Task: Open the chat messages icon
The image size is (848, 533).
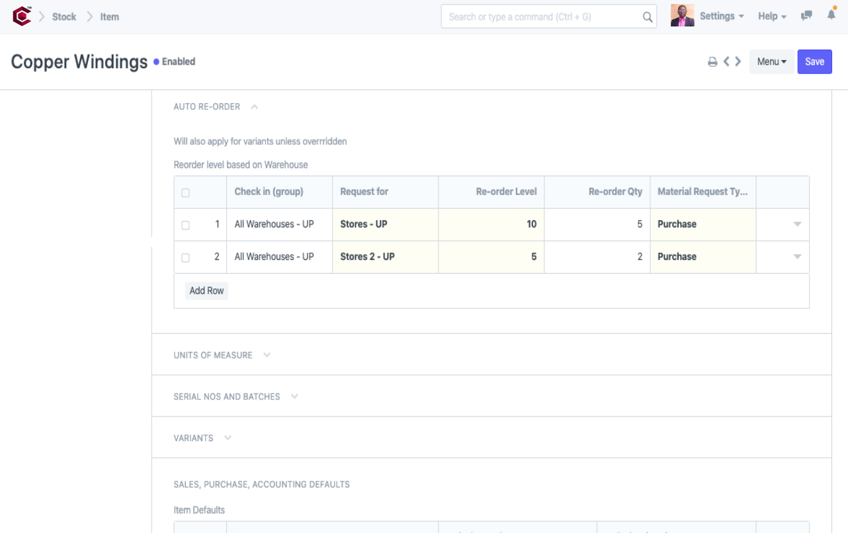Action: pos(806,16)
